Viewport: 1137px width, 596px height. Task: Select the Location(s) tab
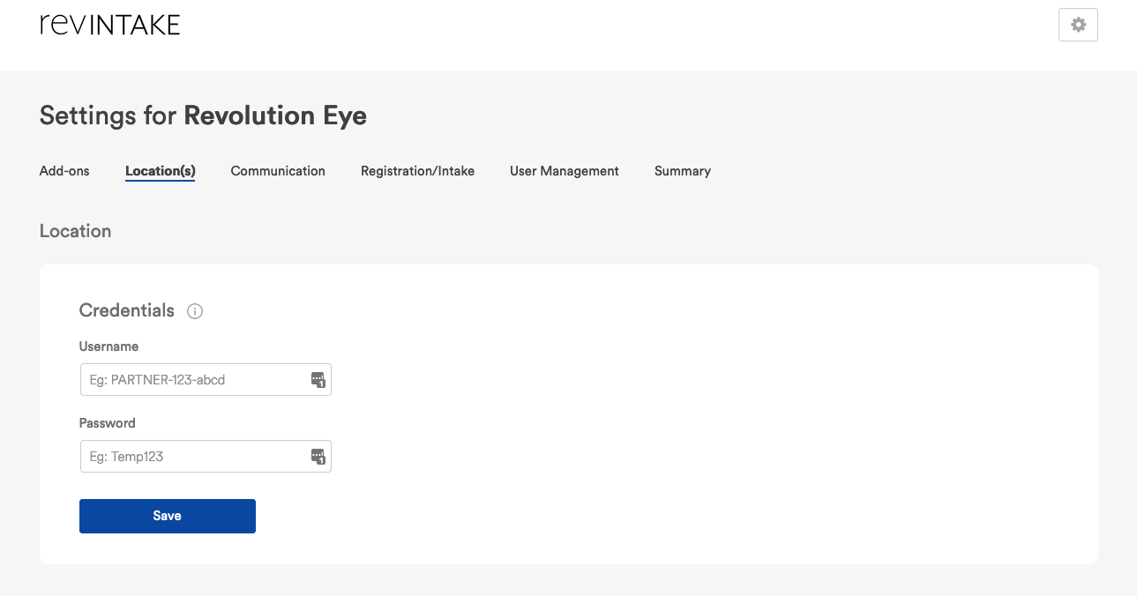pyautogui.click(x=160, y=171)
